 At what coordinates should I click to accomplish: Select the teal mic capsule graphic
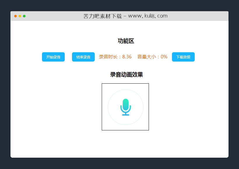(125, 104)
